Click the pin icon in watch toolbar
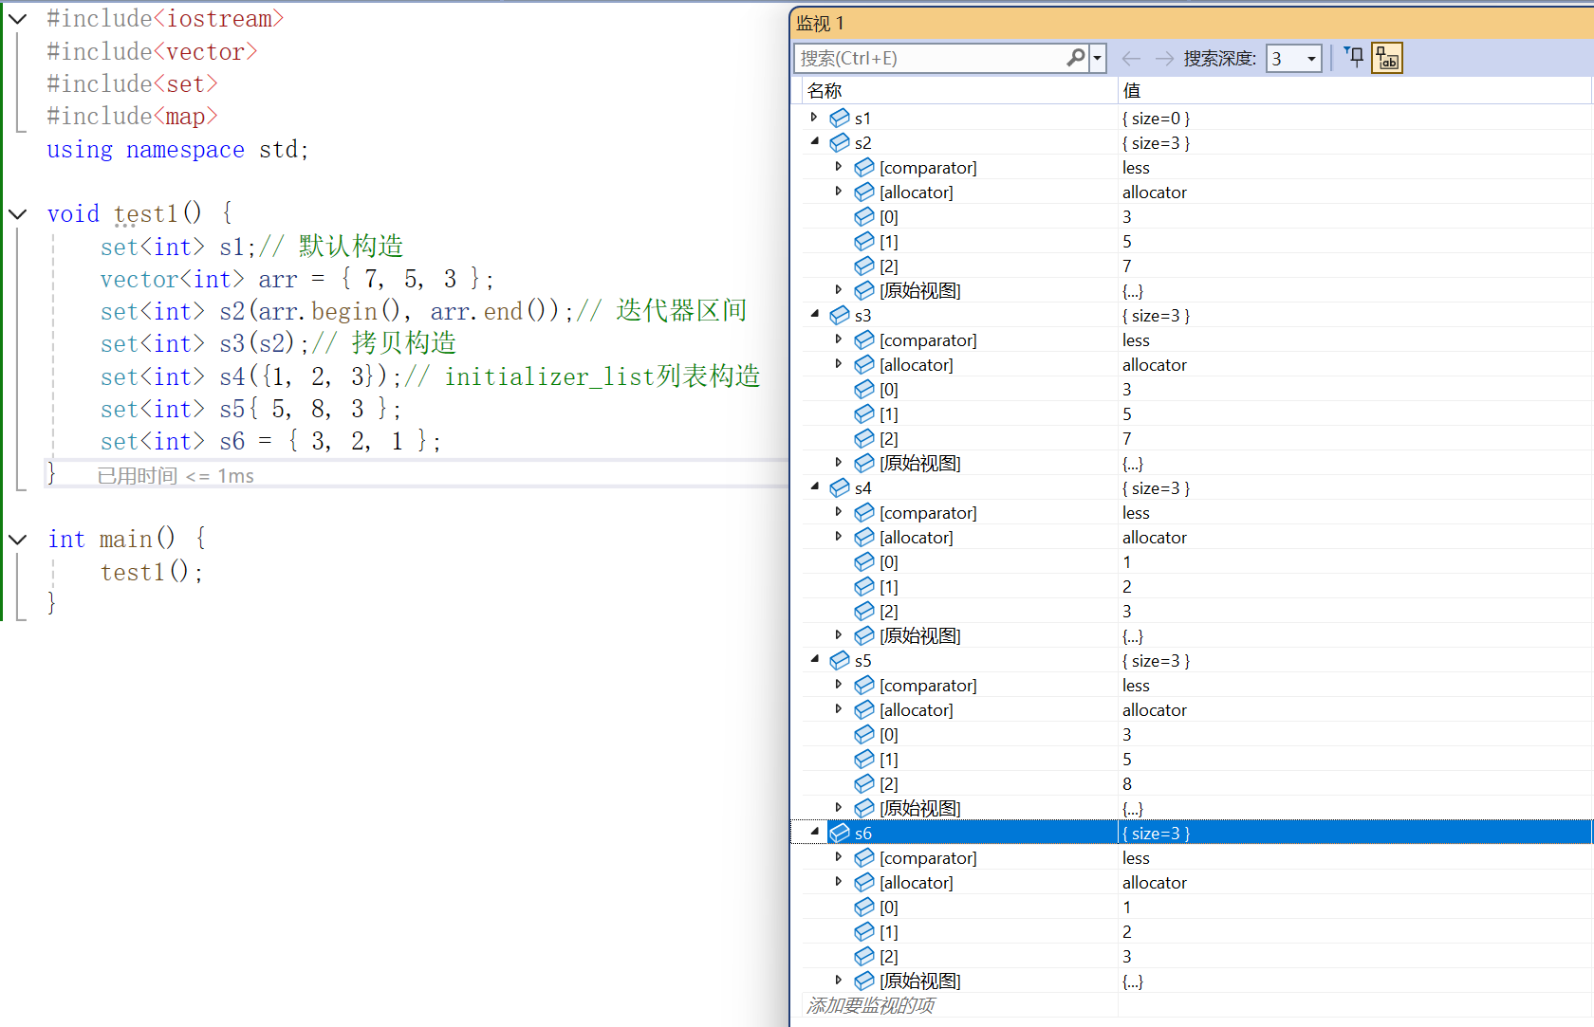This screenshot has height=1027, width=1594. [1355, 58]
